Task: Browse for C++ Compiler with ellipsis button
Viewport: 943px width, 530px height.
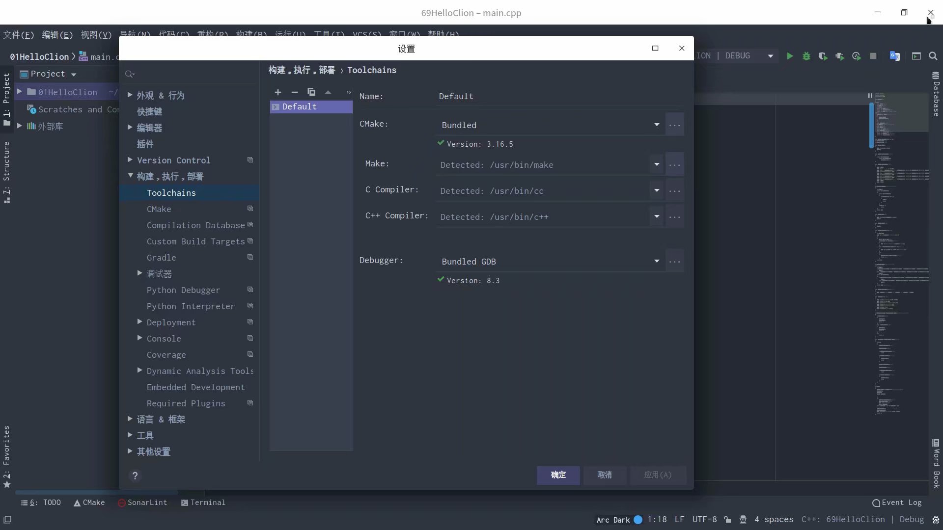Action: point(675,216)
